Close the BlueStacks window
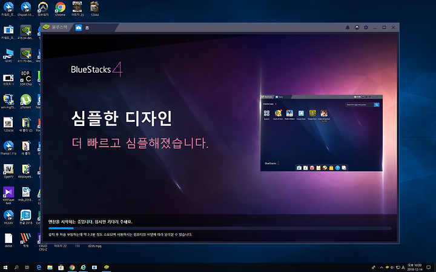 393,27
